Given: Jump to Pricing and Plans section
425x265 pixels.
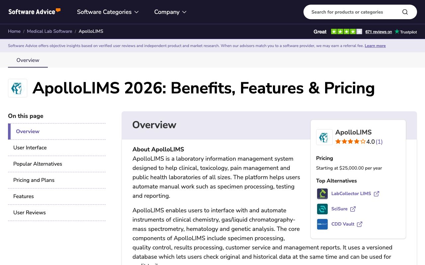Looking at the screenshot, I should 57,180.
